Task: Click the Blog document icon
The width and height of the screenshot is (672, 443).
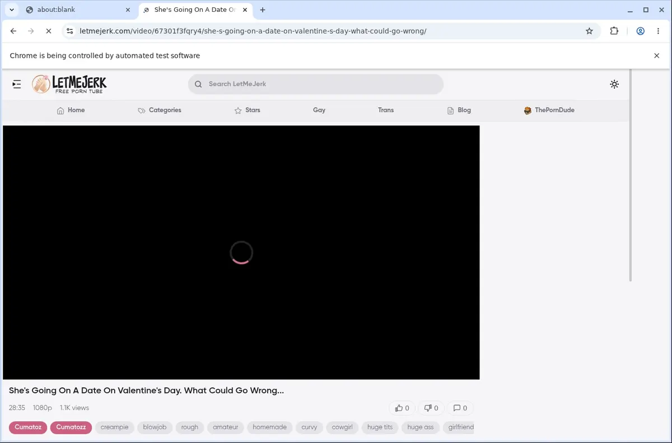Action: pyautogui.click(x=450, y=110)
